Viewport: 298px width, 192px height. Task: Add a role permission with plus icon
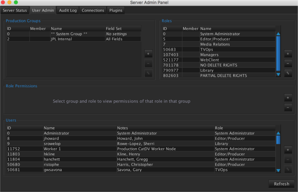[288, 98]
